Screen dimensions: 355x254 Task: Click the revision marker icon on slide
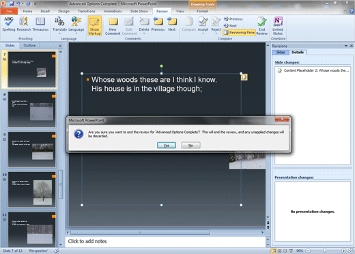pos(244,77)
